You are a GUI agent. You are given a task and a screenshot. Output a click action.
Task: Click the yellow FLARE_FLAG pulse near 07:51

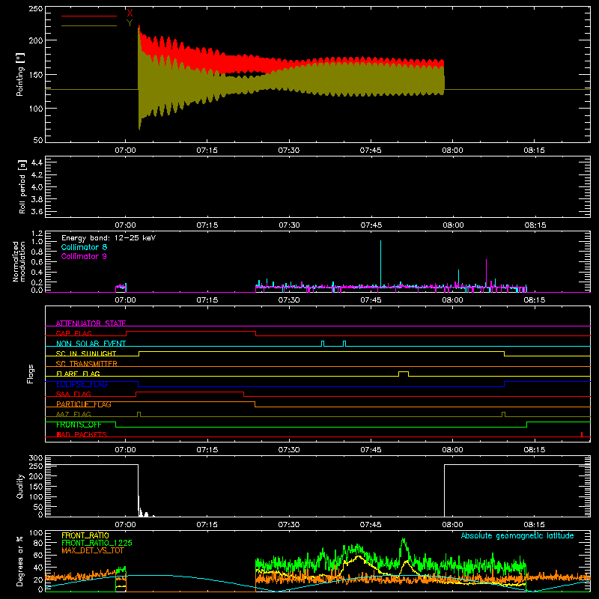pyautogui.click(x=404, y=374)
